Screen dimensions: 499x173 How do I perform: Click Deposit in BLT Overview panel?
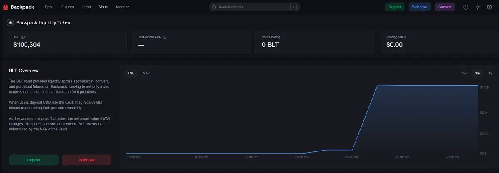click(x=34, y=160)
